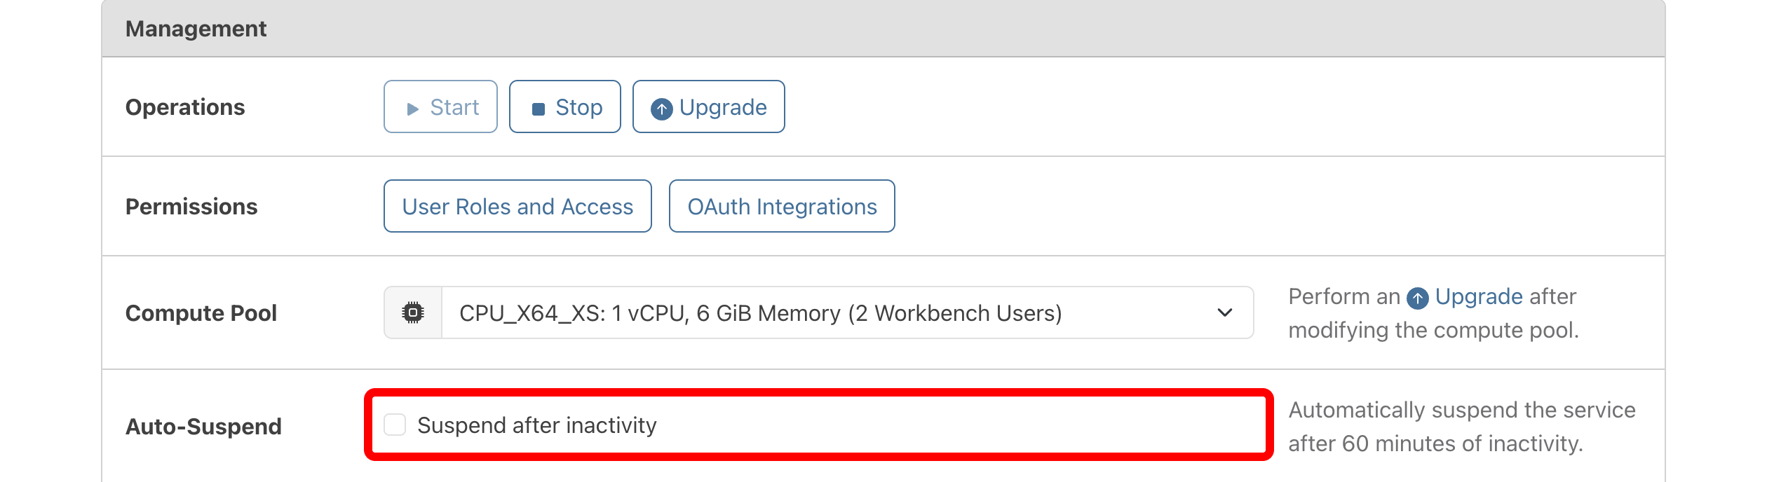The height and width of the screenshot is (482, 1767).
Task: Click the Operations row label
Action: pos(185,107)
